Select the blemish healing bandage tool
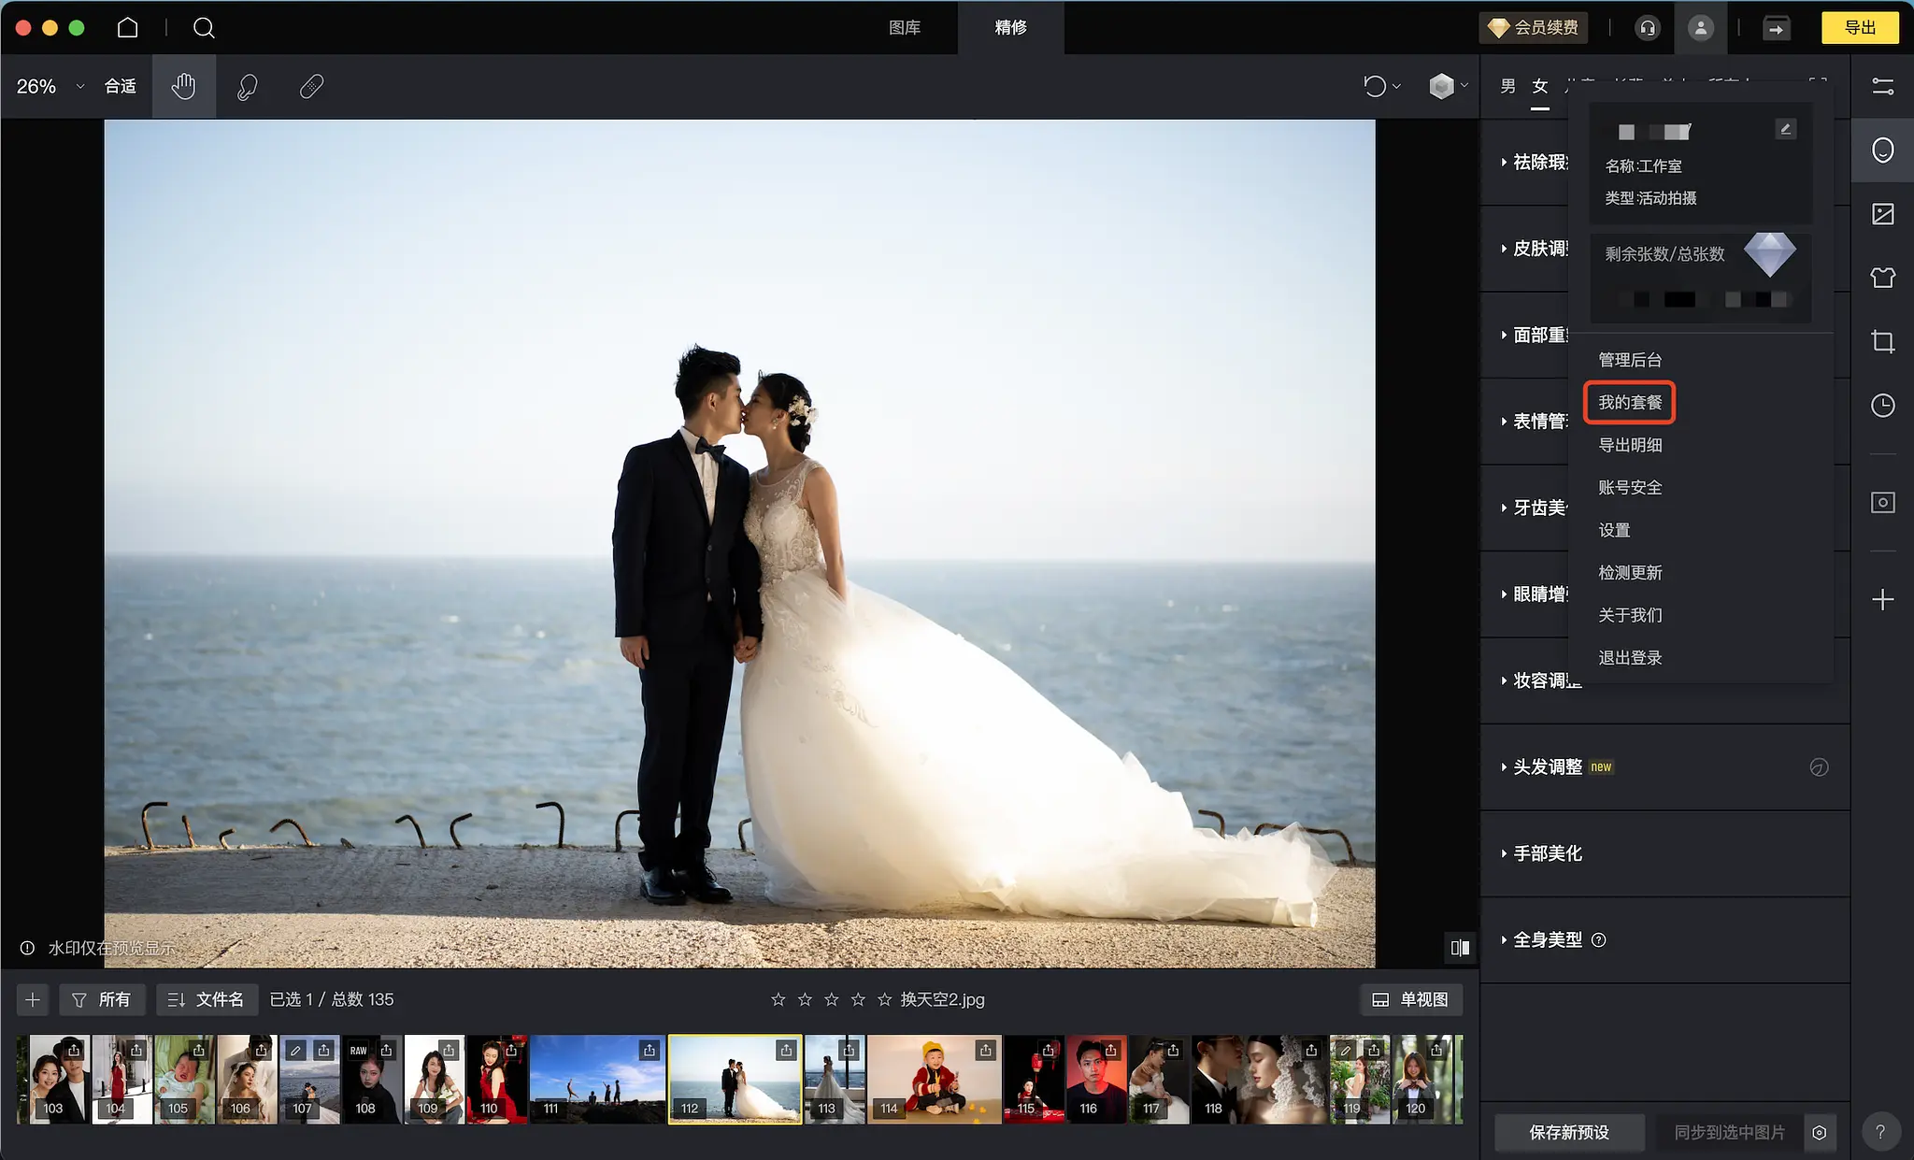1914x1160 pixels. pos(311,86)
